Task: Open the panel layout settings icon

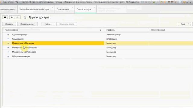Action: (x=180, y=2)
